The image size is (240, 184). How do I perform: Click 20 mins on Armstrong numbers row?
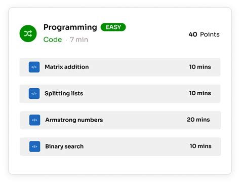coord(198,120)
